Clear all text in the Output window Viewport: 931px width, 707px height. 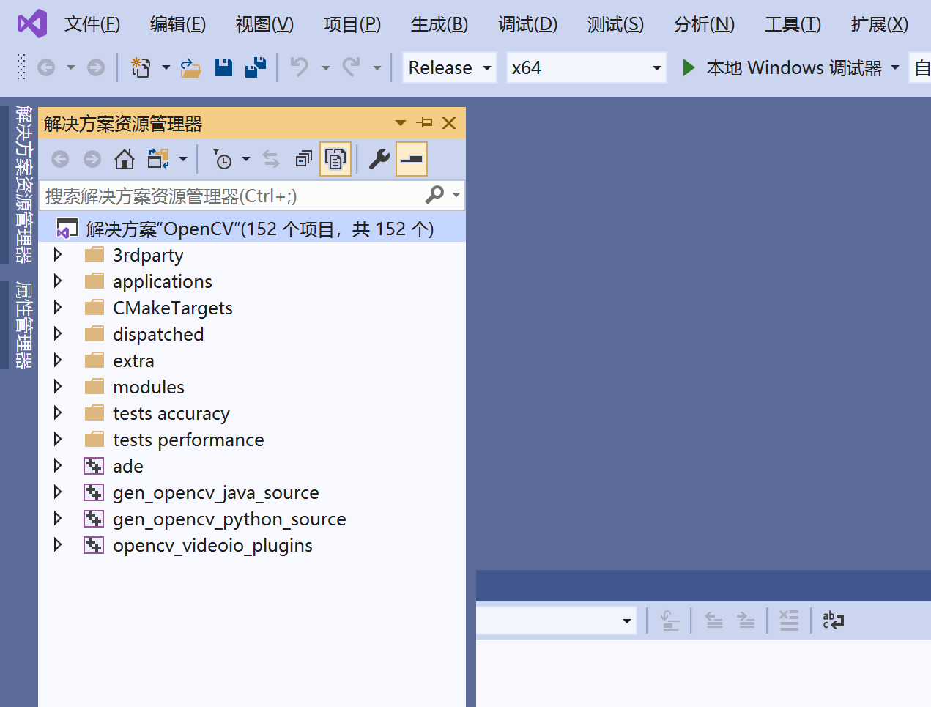click(x=789, y=621)
